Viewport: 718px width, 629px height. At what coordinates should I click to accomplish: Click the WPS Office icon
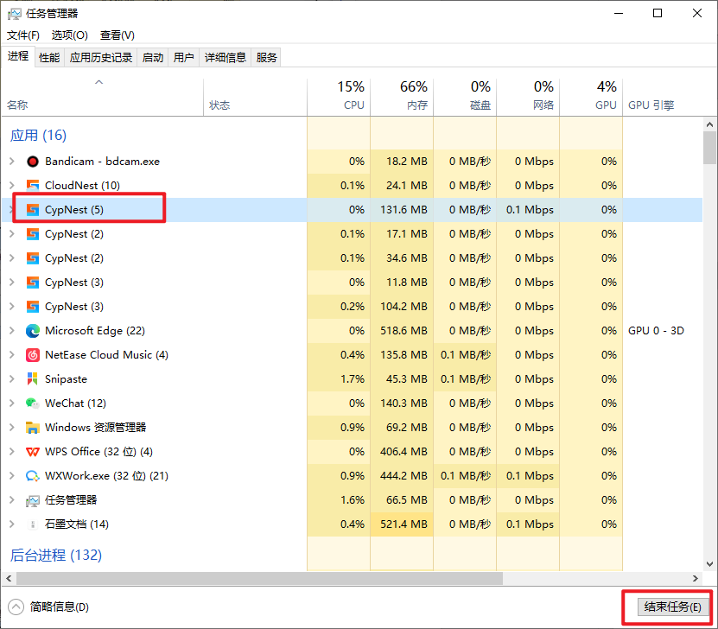point(33,452)
